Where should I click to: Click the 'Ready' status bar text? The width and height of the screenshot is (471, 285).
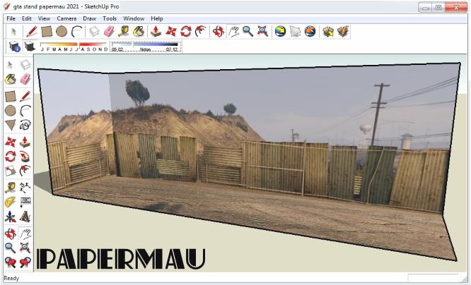click(x=11, y=278)
